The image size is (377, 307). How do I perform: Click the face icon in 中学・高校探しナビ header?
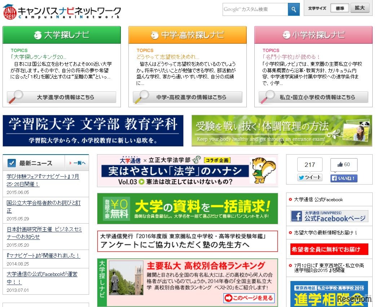pos(155,35)
